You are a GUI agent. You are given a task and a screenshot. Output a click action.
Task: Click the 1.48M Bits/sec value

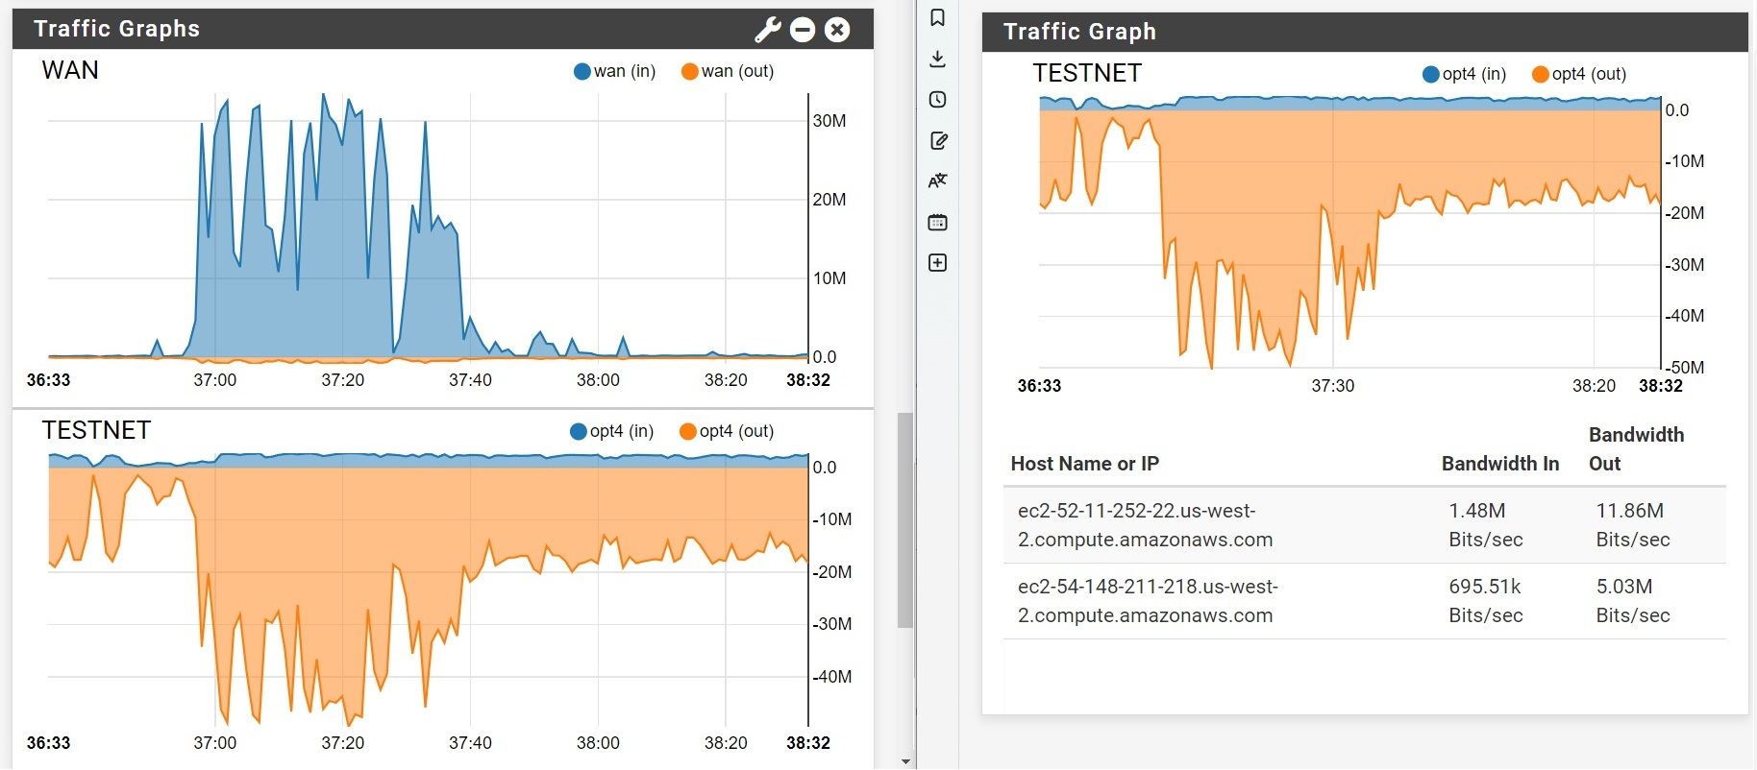pos(1486,525)
